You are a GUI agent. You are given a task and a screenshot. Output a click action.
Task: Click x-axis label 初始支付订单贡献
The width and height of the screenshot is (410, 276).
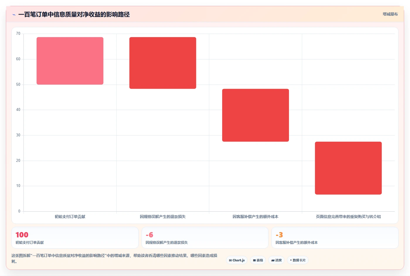tap(70, 217)
